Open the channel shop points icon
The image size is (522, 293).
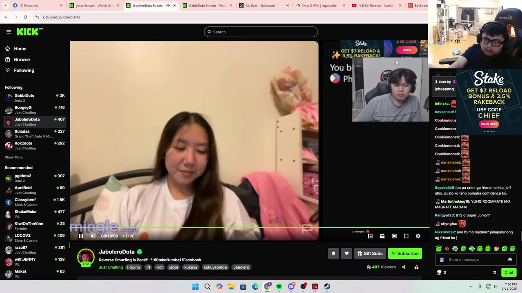click(439, 273)
